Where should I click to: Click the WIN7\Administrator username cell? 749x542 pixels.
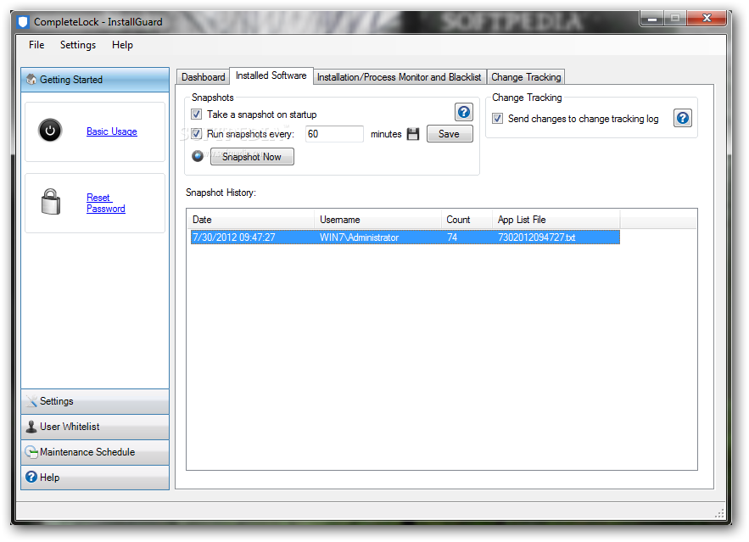[359, 237]
